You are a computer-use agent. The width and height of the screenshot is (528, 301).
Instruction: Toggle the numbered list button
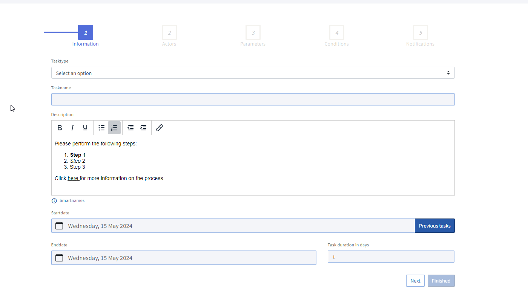click(x=114, y=128)
